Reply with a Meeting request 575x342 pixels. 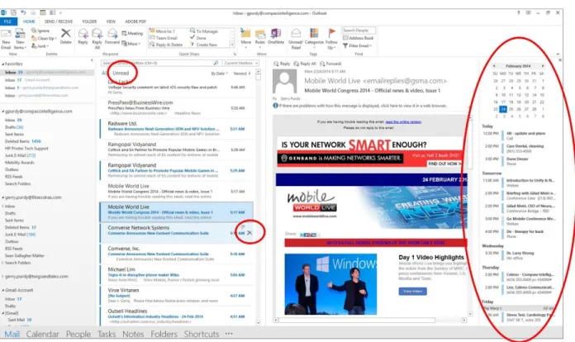click(x=132, y=33)
